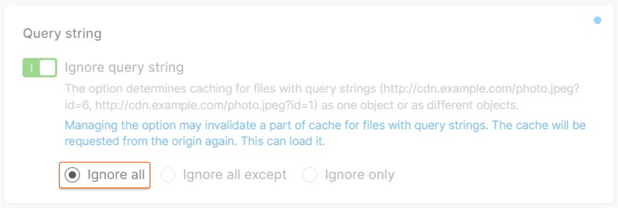Screen dimensions: 618x208
Task: Click the white knob of the toggle
Action: [47, 68]
